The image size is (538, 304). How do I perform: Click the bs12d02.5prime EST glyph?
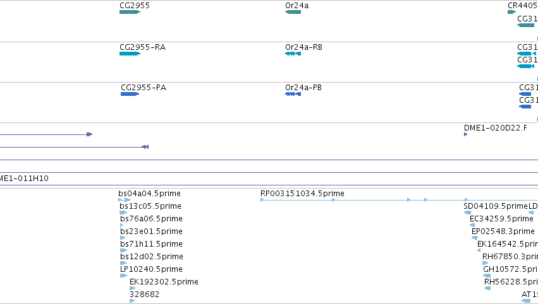(123, 263)
